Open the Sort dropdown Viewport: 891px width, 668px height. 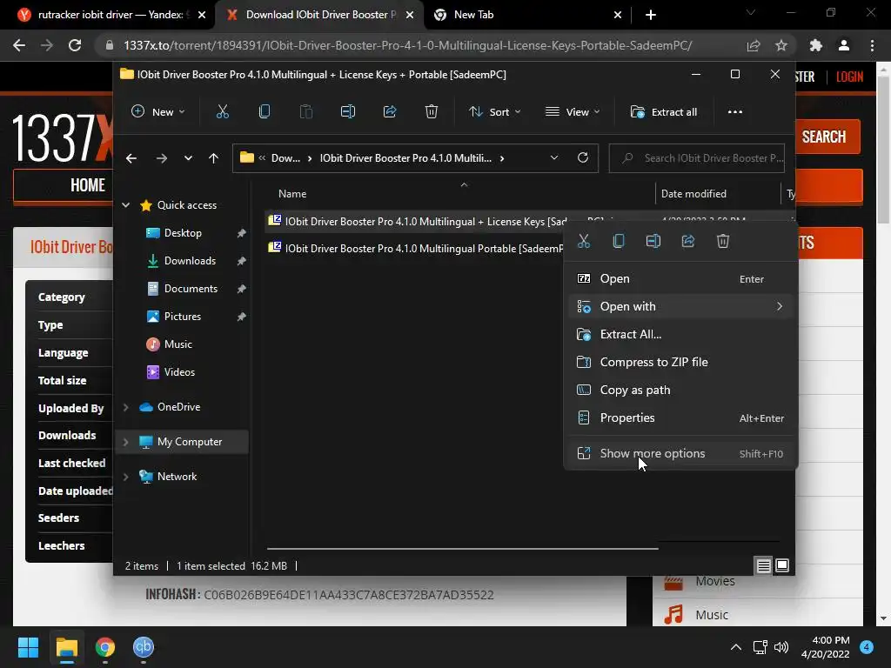(x=494, y=112)
